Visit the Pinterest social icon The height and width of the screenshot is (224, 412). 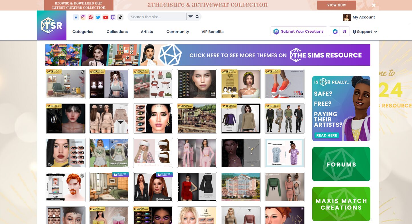tap(91, 17)
